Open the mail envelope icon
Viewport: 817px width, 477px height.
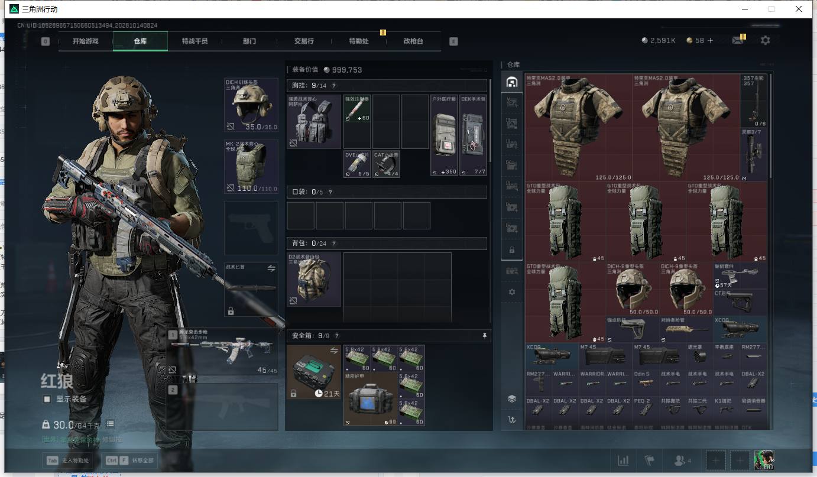pyautogui.click(x=737, y=41)
